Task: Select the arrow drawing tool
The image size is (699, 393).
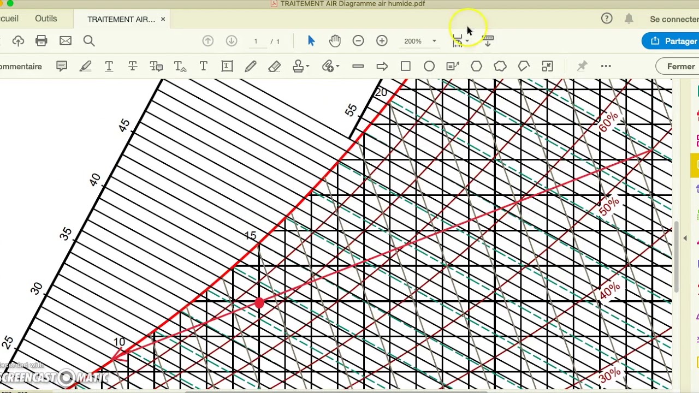Action: click(x=382, y=67)
